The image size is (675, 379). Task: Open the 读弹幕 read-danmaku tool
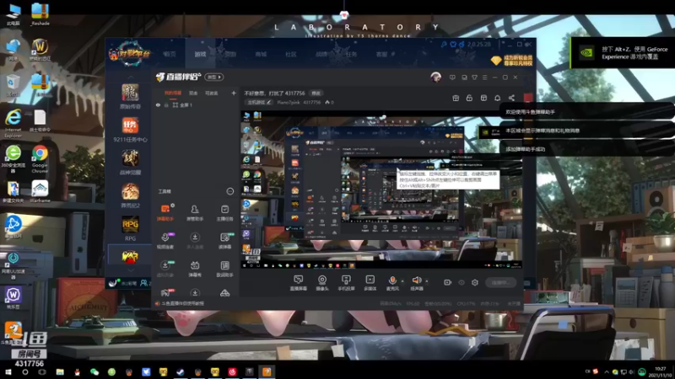(x=224, y=241)
